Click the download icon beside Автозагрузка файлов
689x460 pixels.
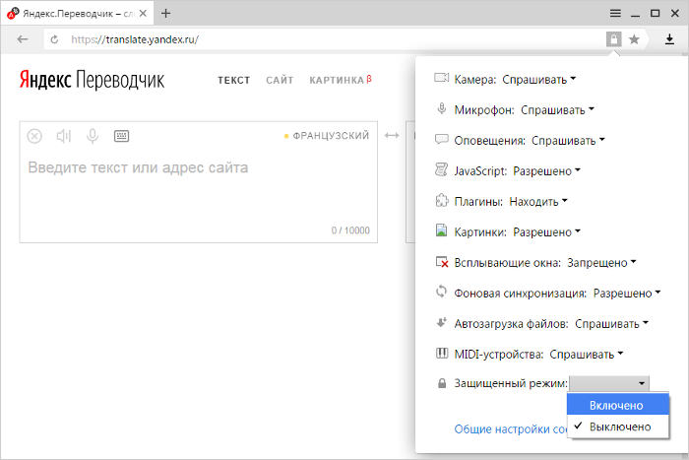(x=441, y=322)
